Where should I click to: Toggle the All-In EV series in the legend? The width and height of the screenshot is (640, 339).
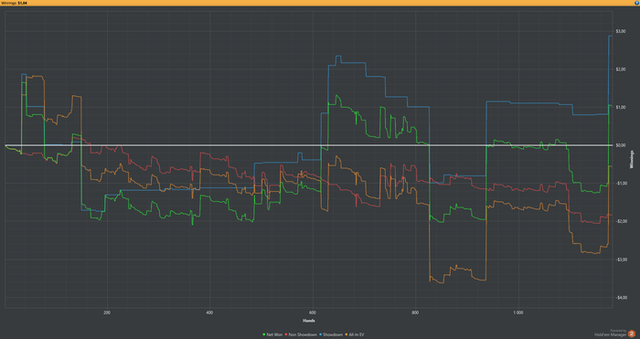tap(355, 334)
